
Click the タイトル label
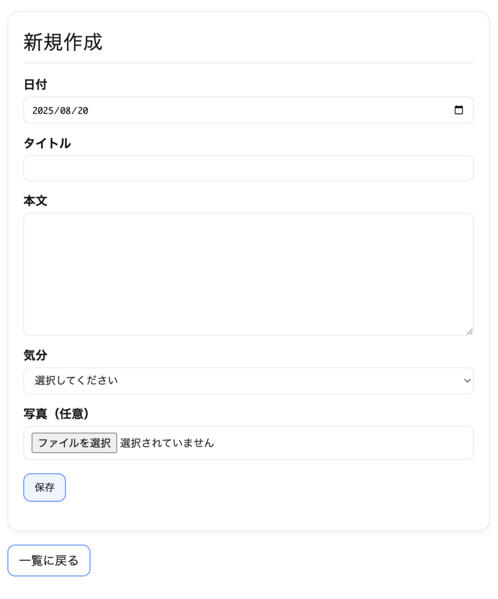tap(47, 143)
